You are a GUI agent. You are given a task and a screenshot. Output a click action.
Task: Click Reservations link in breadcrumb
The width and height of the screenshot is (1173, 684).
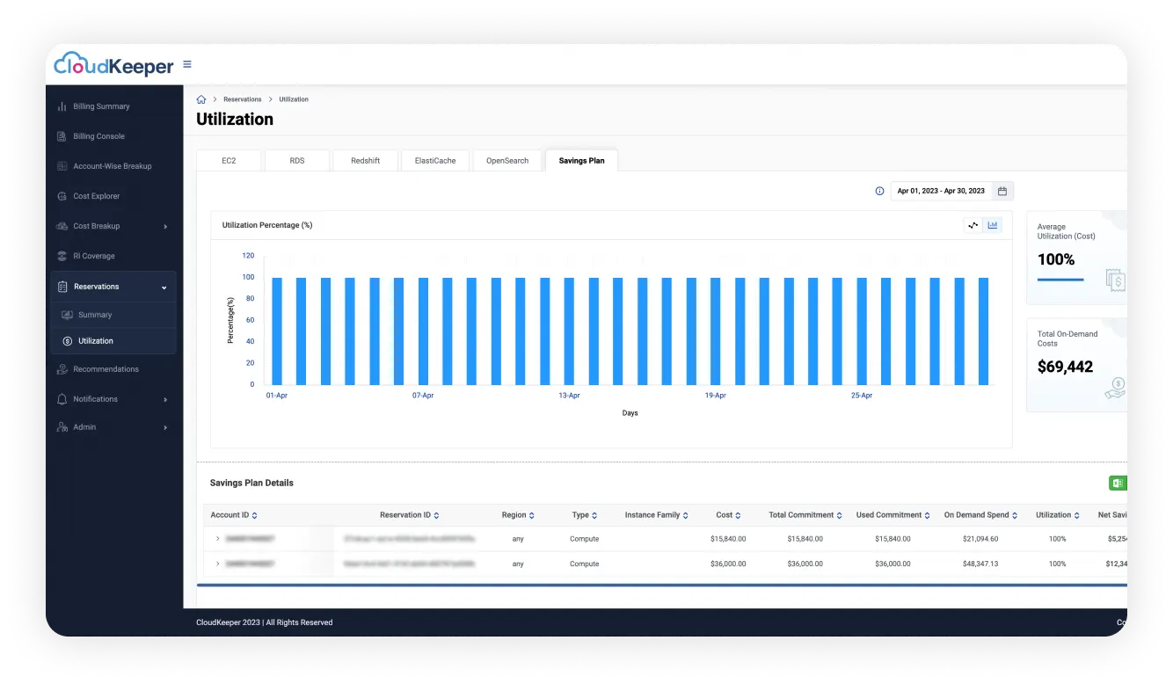click(243, 99)
